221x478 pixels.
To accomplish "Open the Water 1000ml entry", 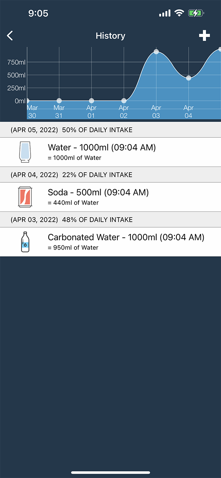I will coord(110,152).
